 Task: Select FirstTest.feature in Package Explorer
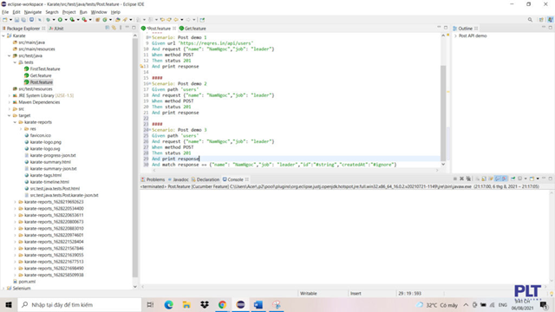(x=45, y=69)
